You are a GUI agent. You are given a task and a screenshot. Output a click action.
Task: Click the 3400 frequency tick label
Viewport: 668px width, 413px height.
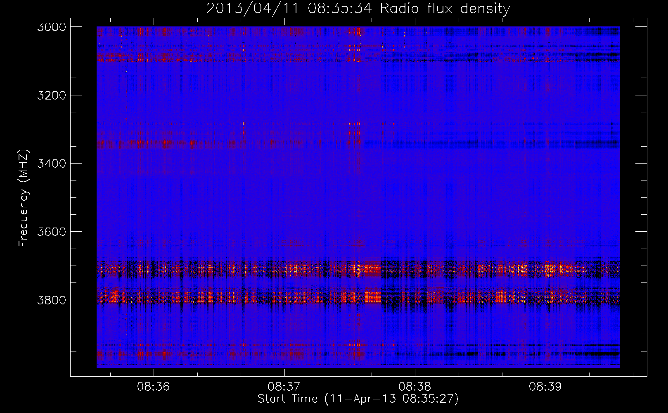(52, 164)
